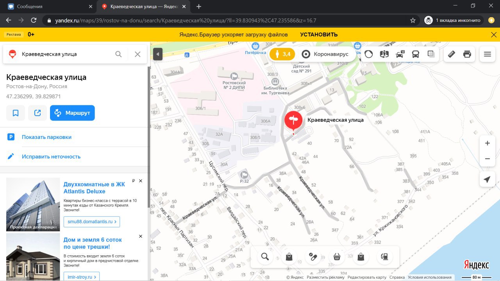
Task: Save the place with the bookmark button
Action: [x=16, y=113]
